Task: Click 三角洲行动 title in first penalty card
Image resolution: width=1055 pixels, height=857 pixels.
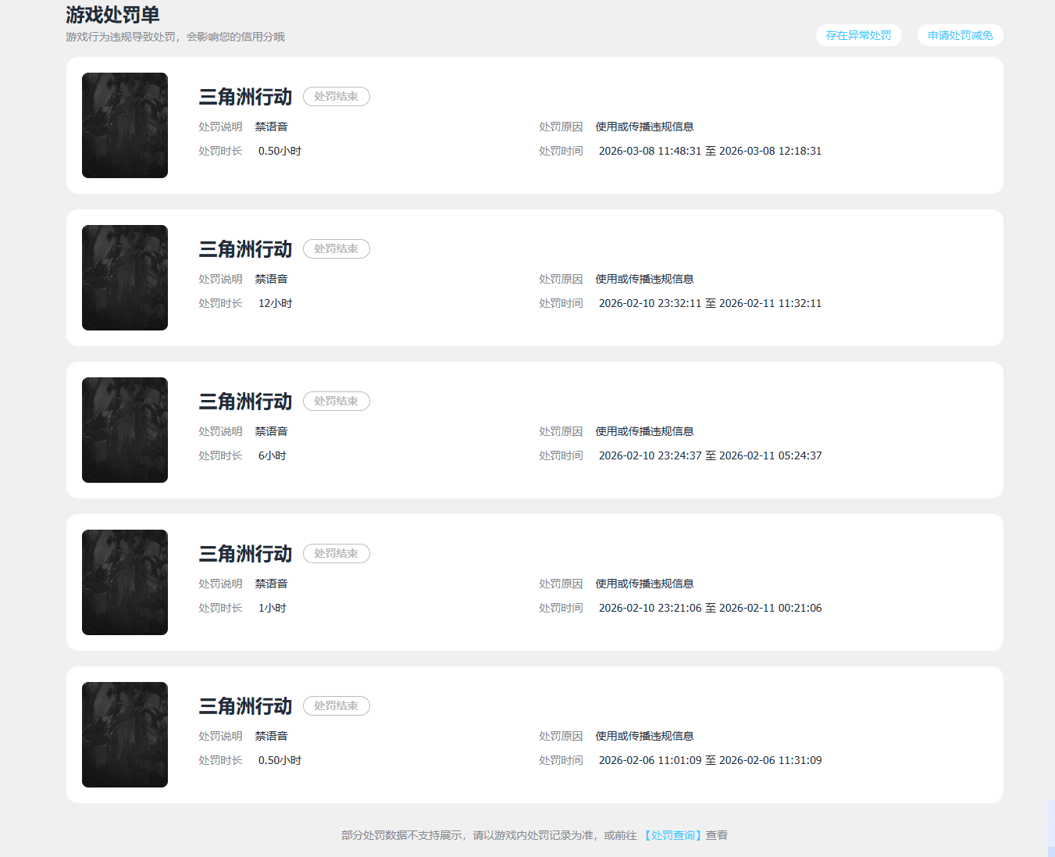Action: (x=245, y=97)
